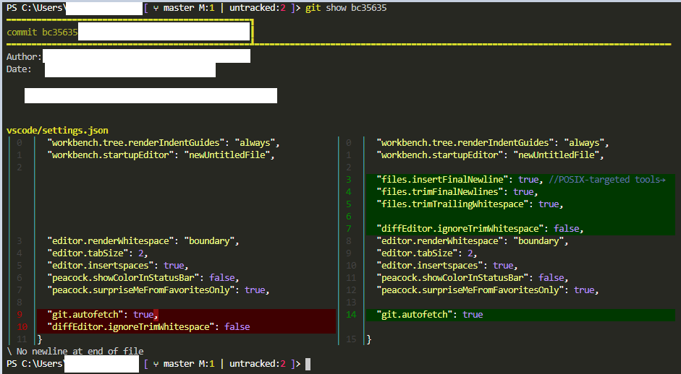Click the 'commit bc35635' header text
The width and height of the screenshot is (681, 374).
click(42, 32)
